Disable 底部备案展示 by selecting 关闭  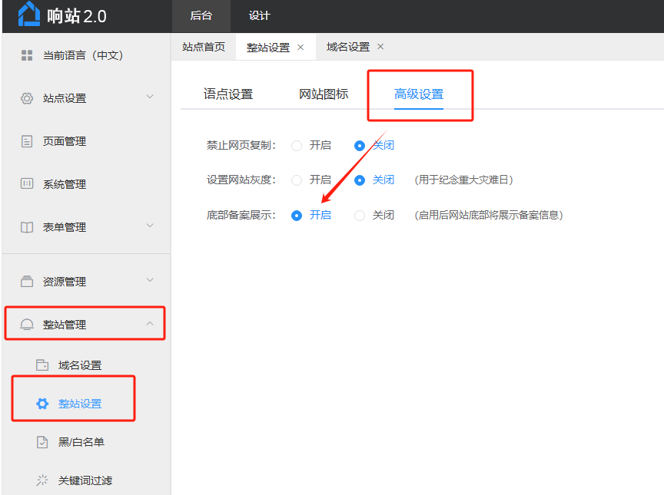click(360, 216)
